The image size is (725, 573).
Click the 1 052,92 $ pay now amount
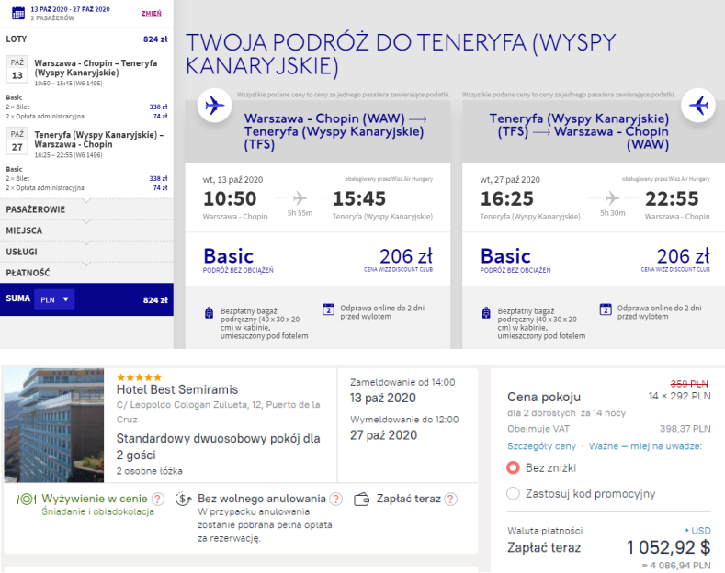(669, 547)
